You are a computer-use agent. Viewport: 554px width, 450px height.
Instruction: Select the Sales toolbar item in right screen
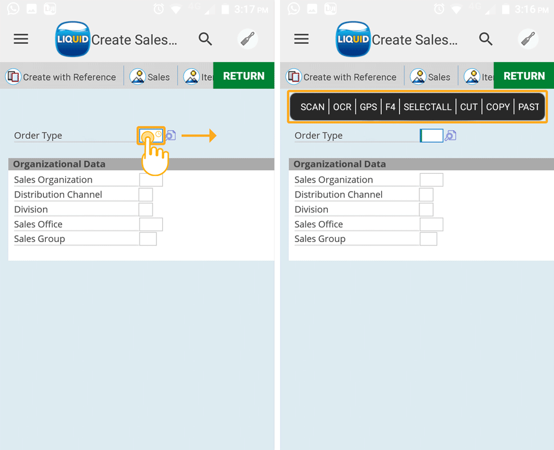pyautogui.click(x=431, y=77)
